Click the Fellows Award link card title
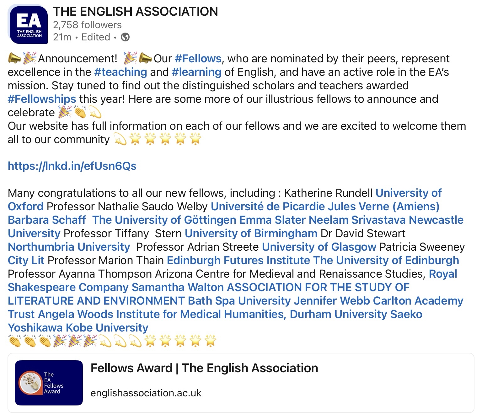Screen dimensions: 482x418 pyautogui.click(x=204, y=368)
